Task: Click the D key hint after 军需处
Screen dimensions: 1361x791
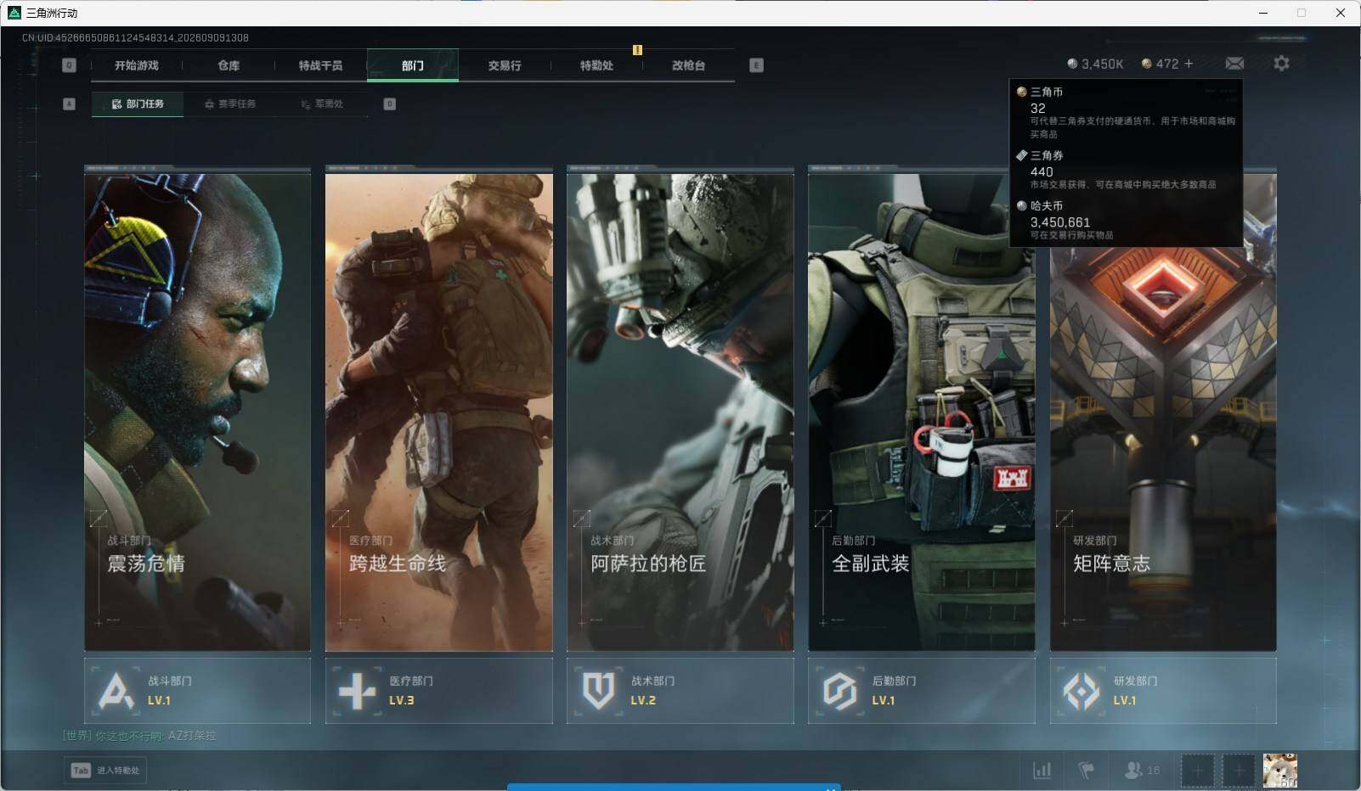Action: point(389,104)
